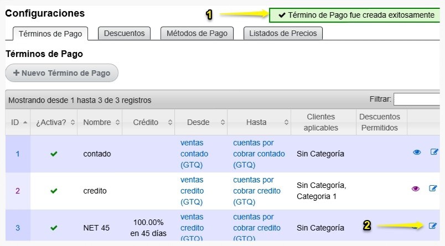445x246 pixels.
Task: Select 'Sin Categoría, Categoria 1' cell
Action: pos(321,191)
